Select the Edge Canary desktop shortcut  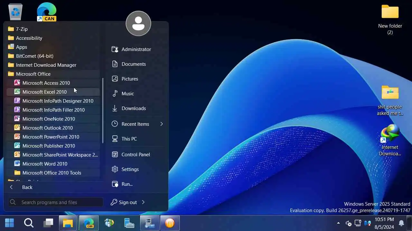point(47,12)
